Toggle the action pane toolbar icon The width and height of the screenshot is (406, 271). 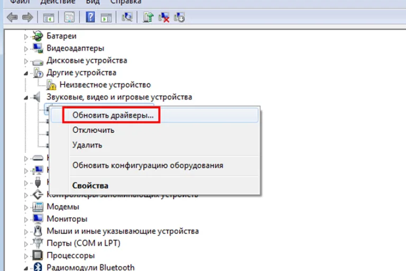106,17
